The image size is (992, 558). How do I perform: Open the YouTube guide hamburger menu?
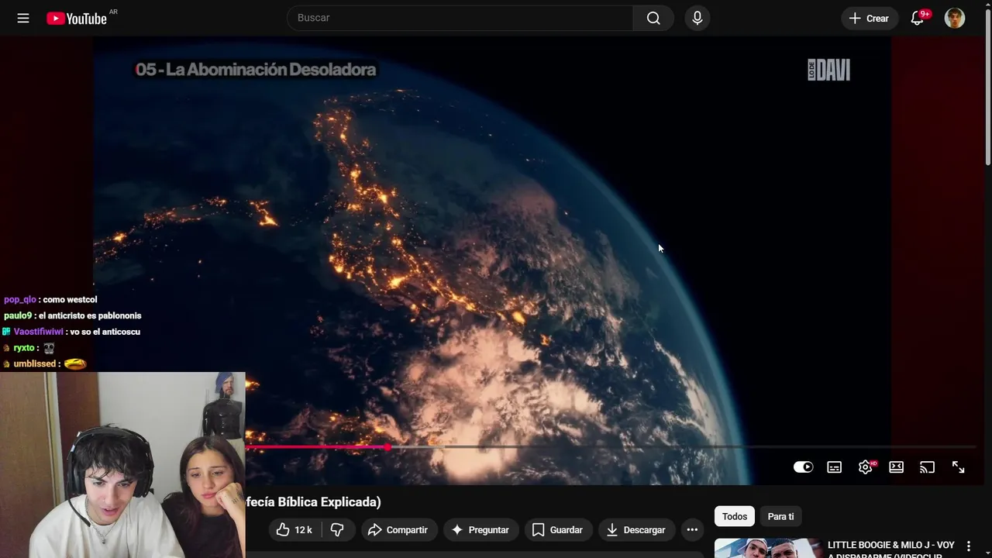pos(23,18)
